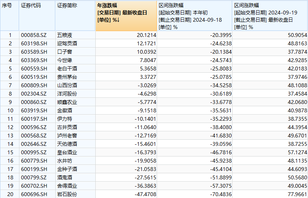308x198 pixels.
Task: Click stock code 600779.SH
Action: coord(34,161)
